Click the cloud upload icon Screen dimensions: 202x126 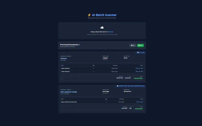pyautogui.click(x=102, y=27)
